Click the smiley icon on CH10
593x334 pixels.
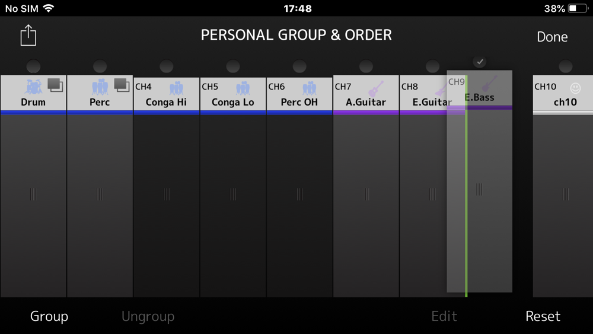point(575,88)
